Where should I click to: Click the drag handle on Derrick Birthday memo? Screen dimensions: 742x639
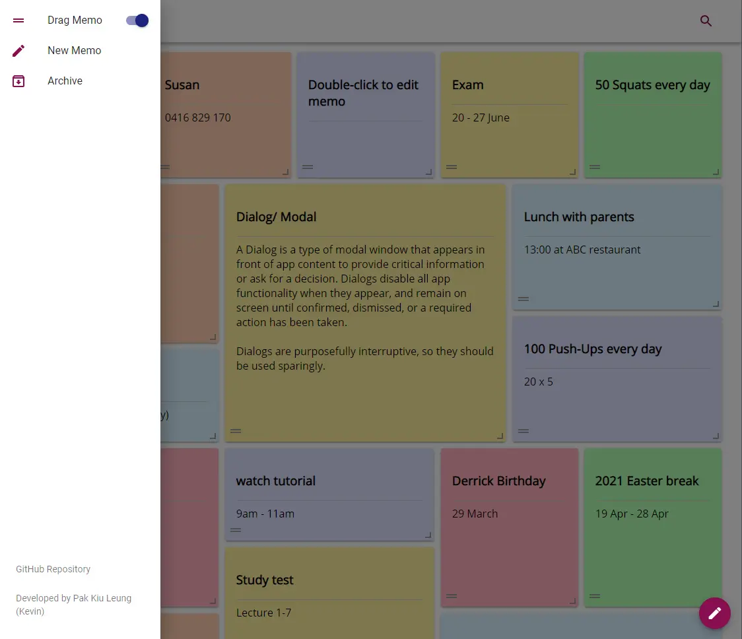pos(452,595)
